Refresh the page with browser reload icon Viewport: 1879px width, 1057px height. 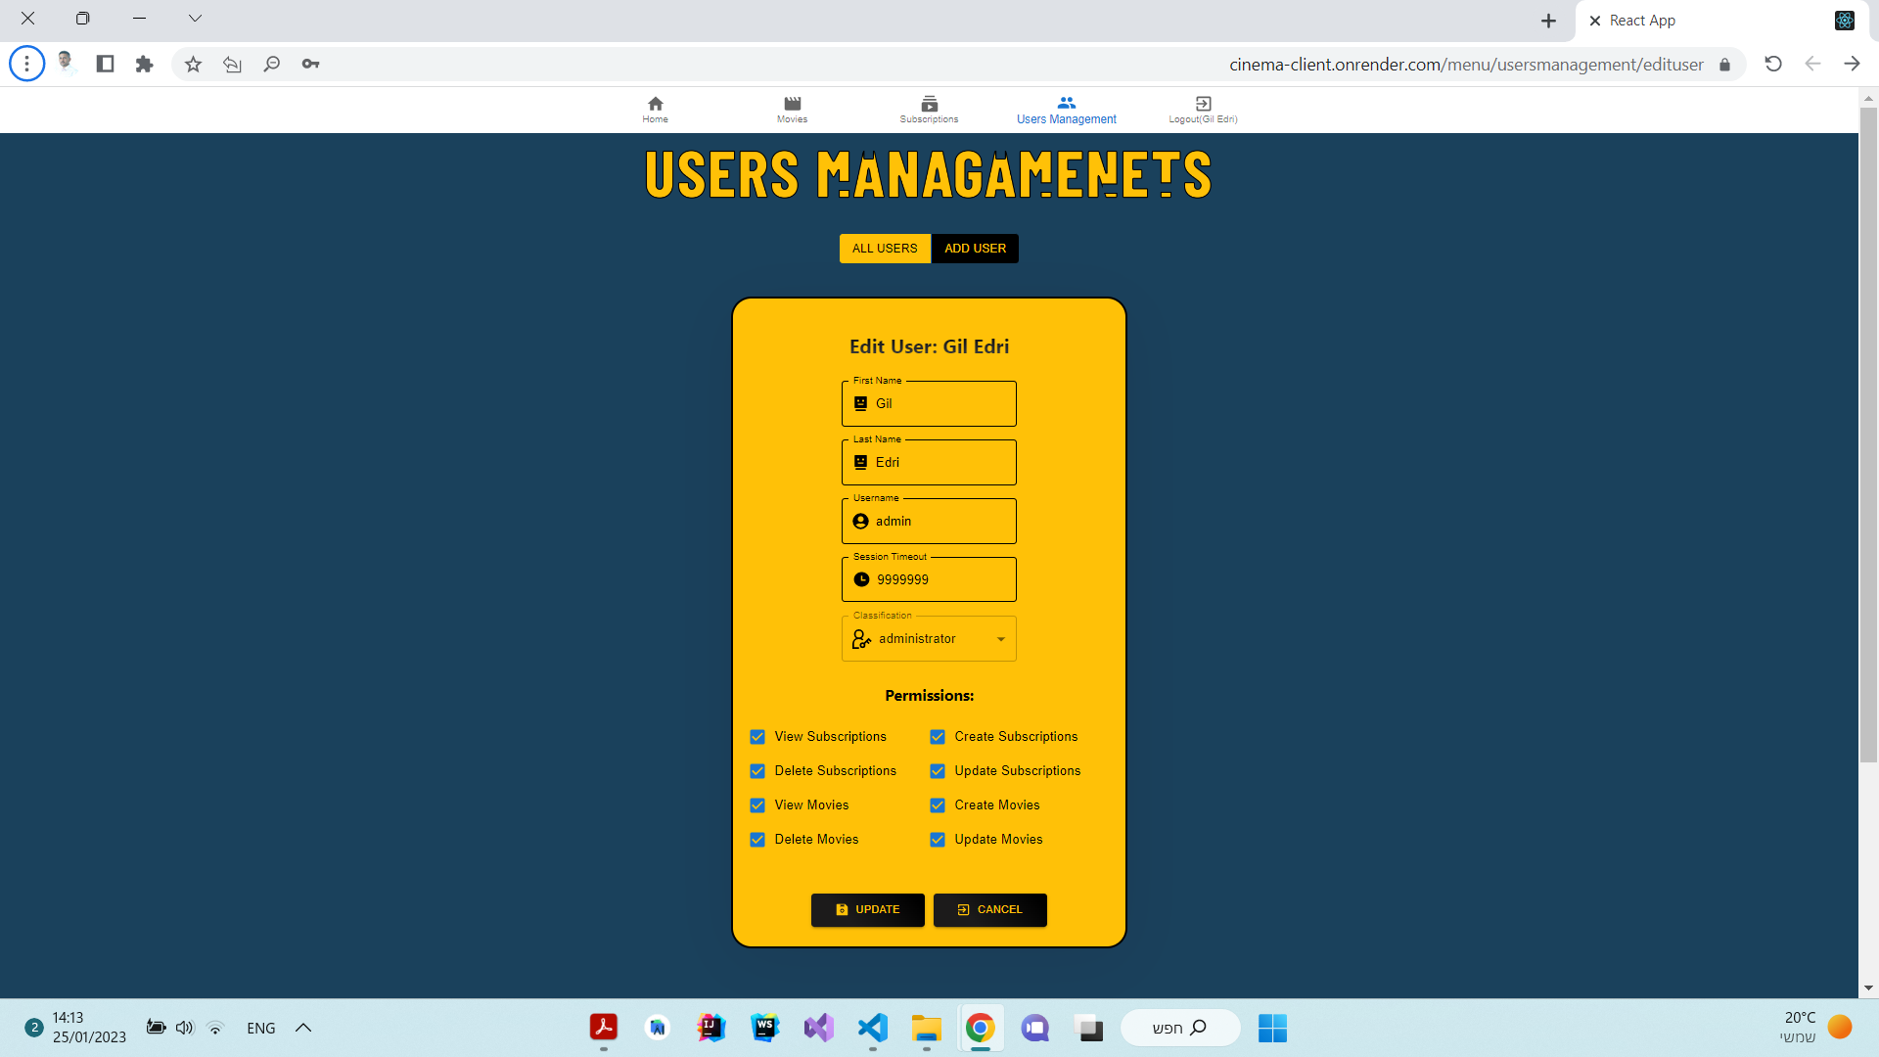tap(1772, 64)
